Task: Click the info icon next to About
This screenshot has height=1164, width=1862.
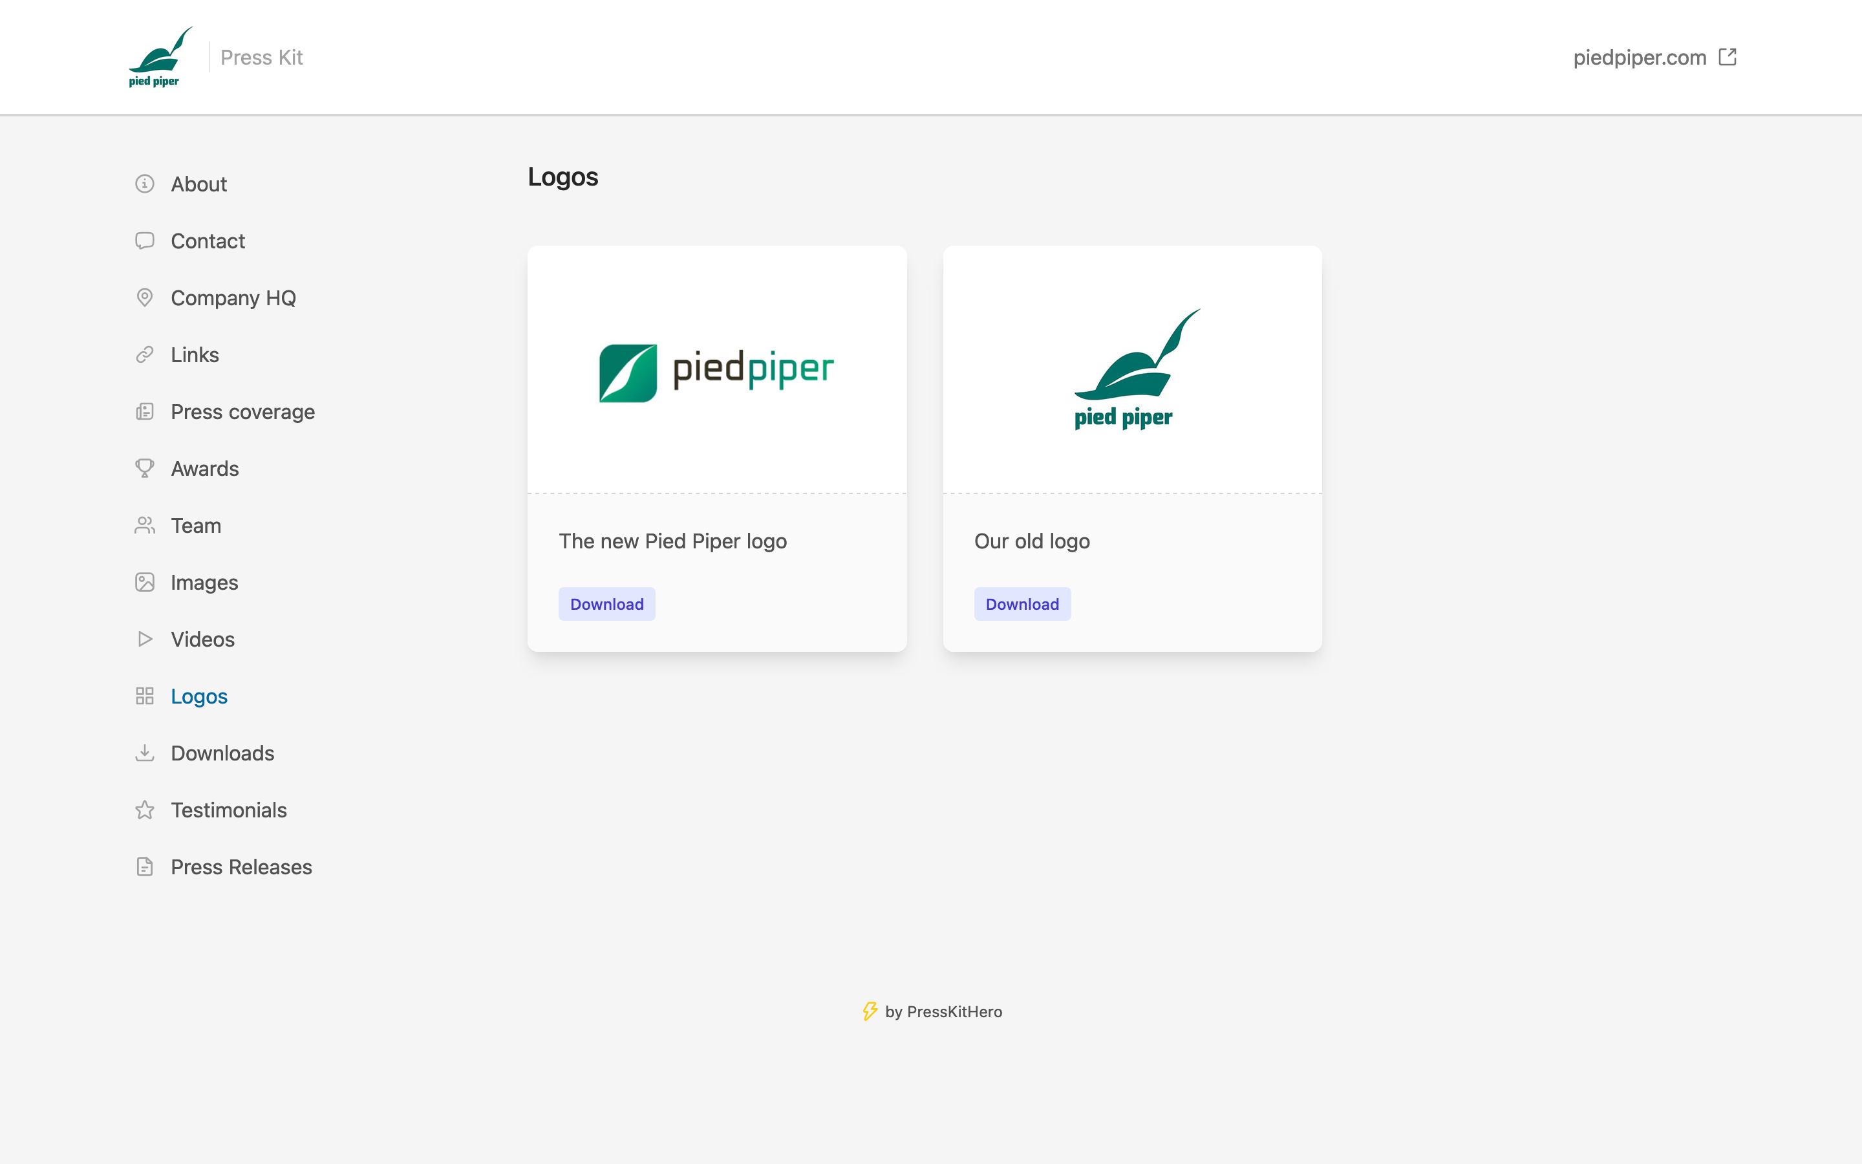Action: tap(145, 184)
